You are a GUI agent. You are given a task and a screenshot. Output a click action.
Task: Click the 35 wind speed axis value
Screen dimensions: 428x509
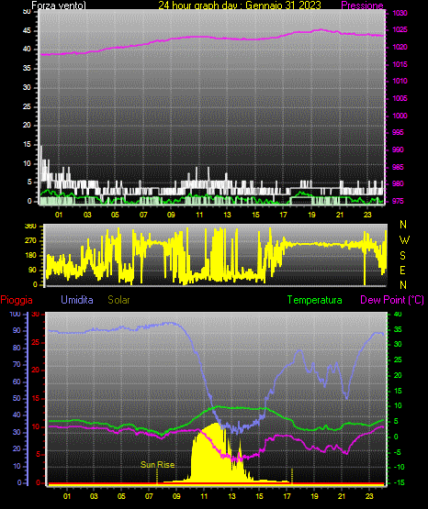coord(27,69)
